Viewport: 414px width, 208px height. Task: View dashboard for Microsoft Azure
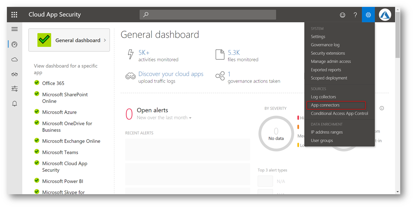point(59,112)
